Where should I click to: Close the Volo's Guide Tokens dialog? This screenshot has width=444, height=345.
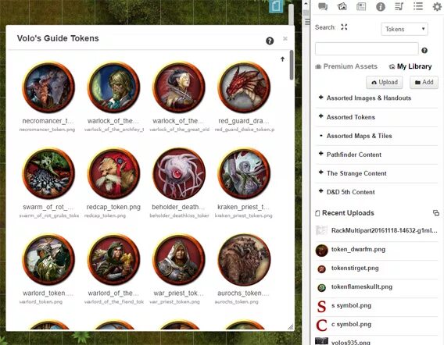285,38
